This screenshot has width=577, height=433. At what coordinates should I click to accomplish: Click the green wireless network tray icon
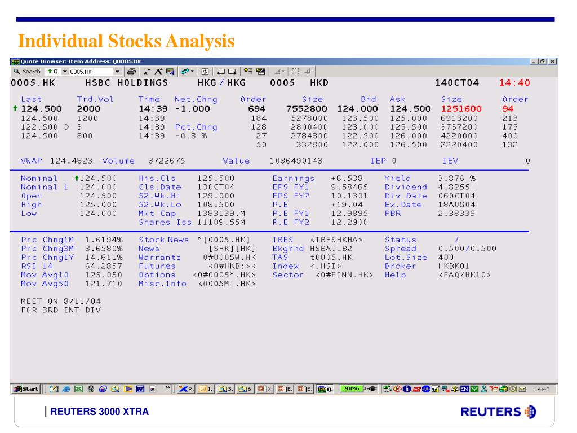pos(474,389)
